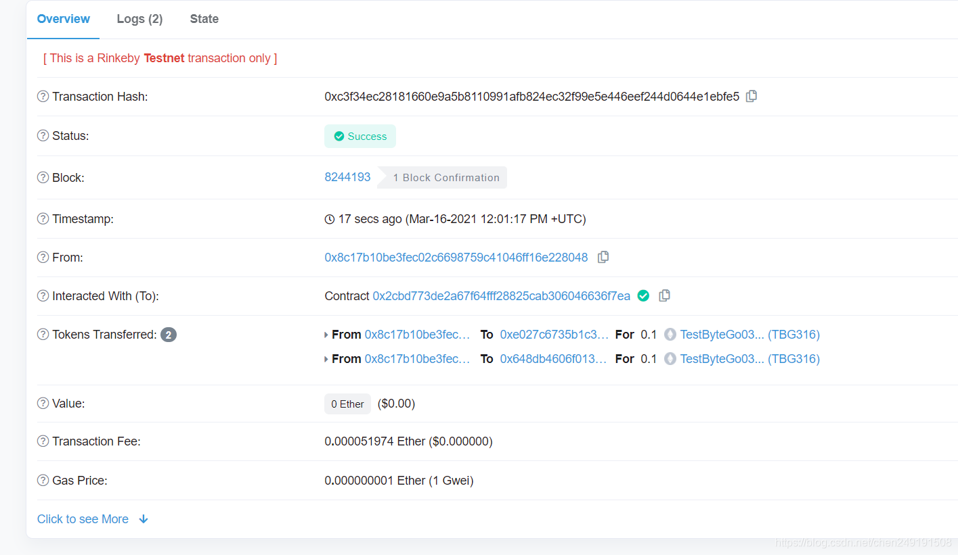Open contract address 0x2cbd773de2a67f64... link
958x555 pixels.
[502, 296]
